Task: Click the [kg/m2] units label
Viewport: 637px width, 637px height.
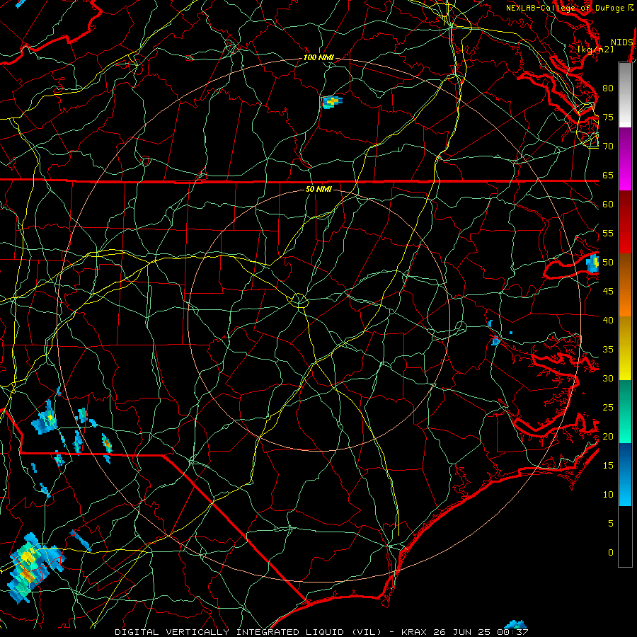Action: pos(595,49)
